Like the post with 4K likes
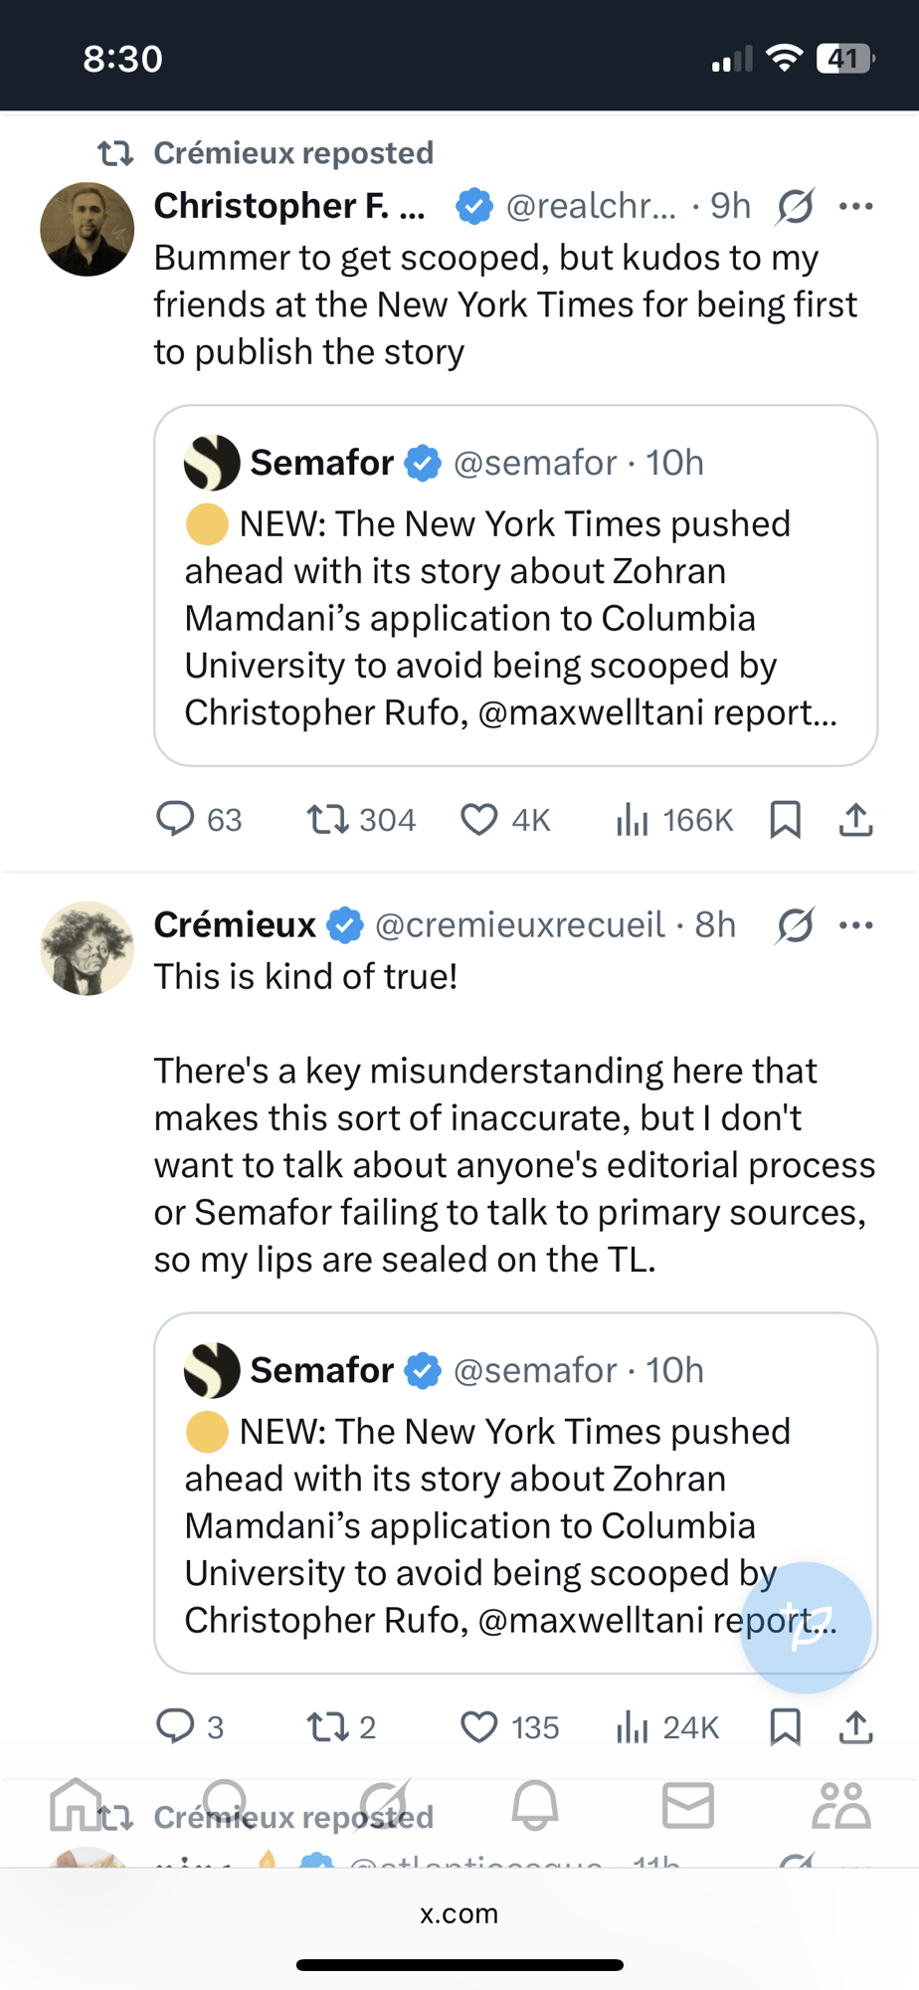 pos(479,819)
